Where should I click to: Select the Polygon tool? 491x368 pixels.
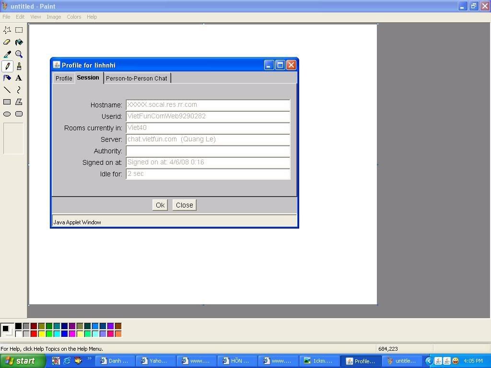19,102
